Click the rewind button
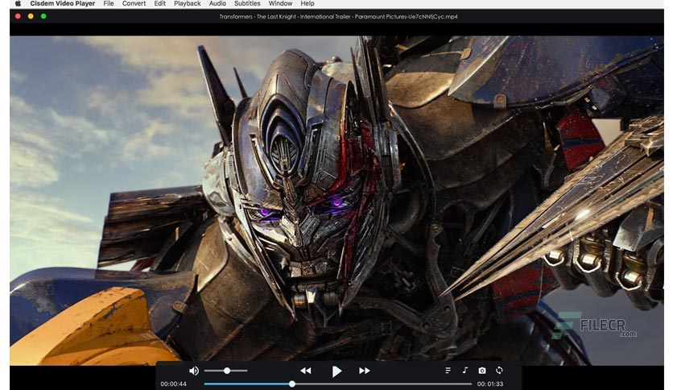 tap(306, 371)
